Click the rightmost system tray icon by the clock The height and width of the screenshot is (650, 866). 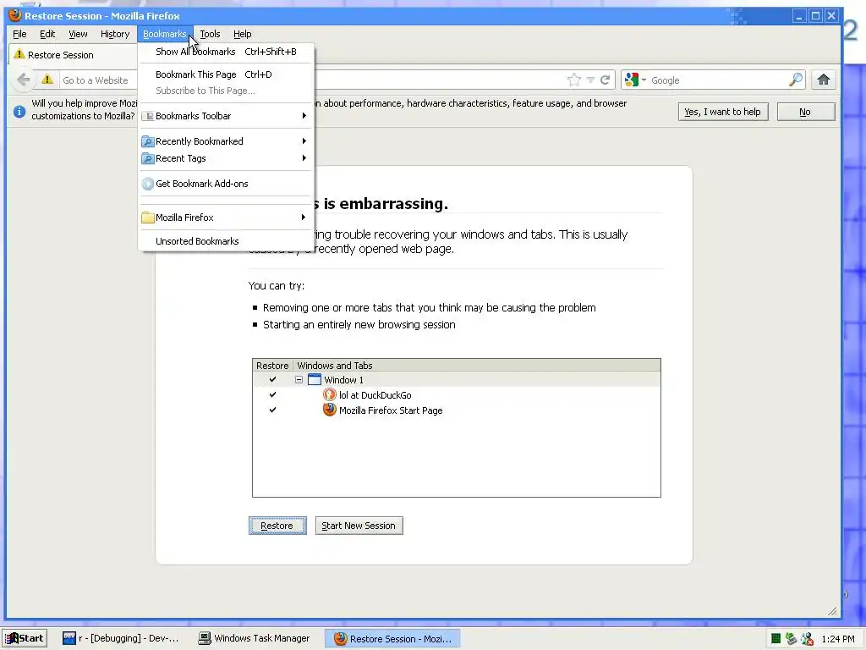click(x=807, y=639)
